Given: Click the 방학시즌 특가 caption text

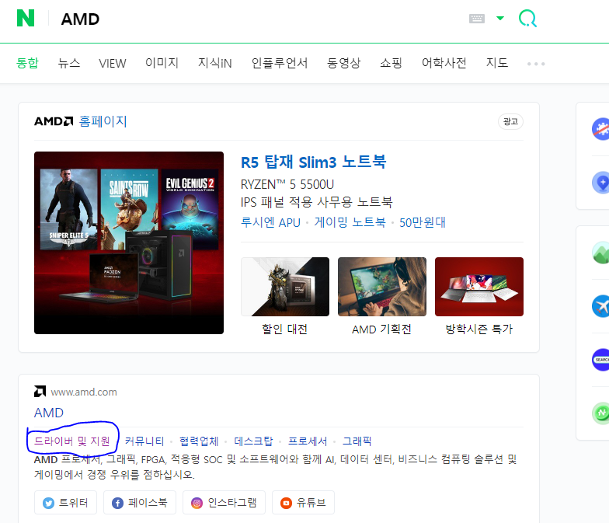Looking at the screenshot, I should pyautogui.click(x=478, y=329).
